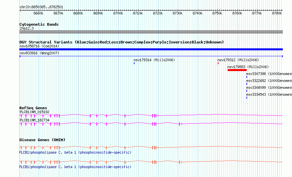Image resolution: width=292 pixels, height=177 pixels.
Task: Click the 8680k ruler label
Action: pos(78,13)
